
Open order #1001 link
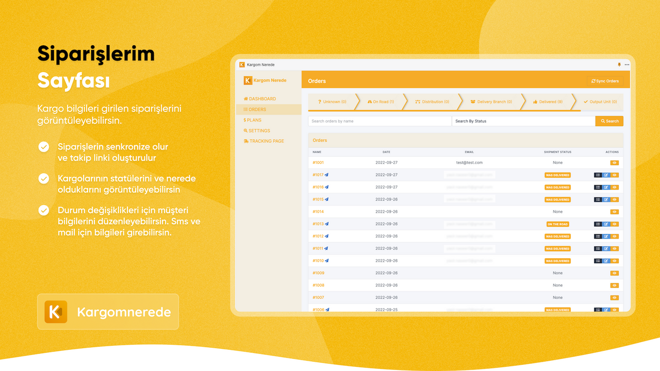[318, 163]
